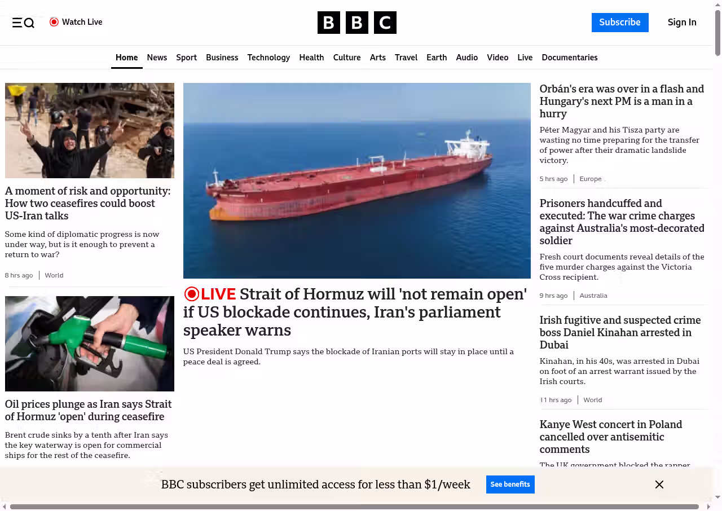Go to the Documentaries section
The image size is (722, 511).
click(x=569, y=58)
